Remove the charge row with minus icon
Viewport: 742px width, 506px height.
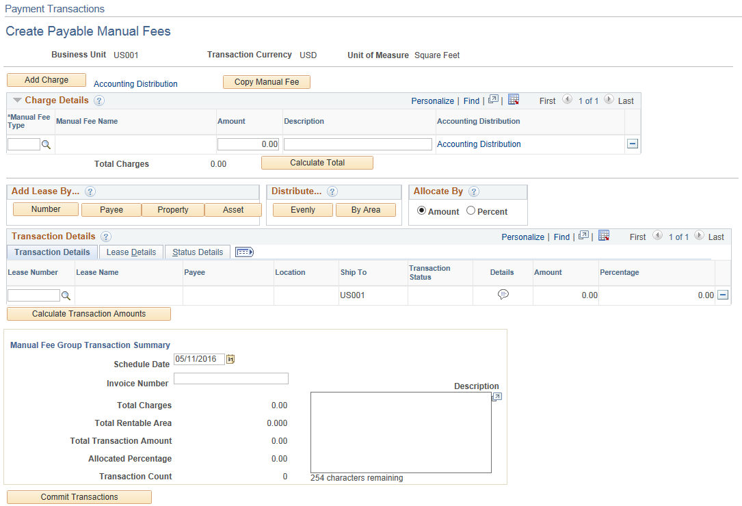pos(633,144)
